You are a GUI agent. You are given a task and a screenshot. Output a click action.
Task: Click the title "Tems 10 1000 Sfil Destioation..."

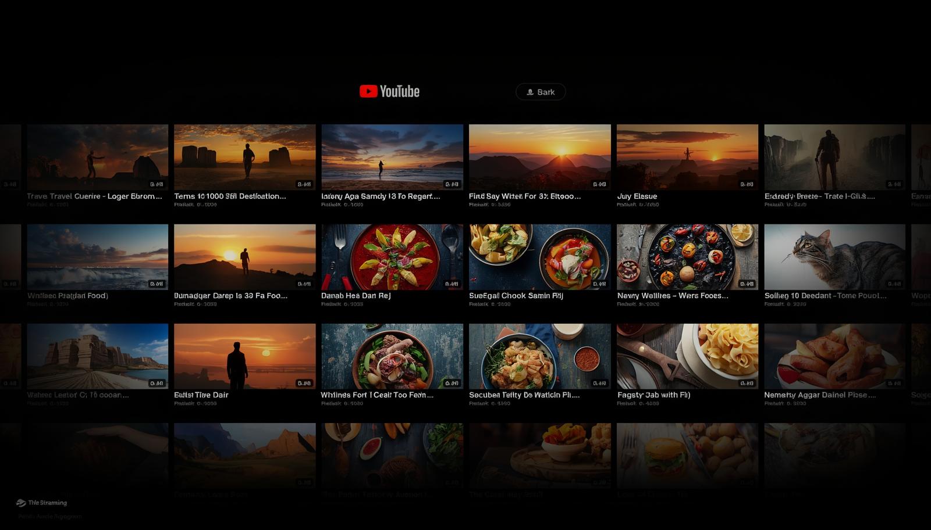[230, 196]
